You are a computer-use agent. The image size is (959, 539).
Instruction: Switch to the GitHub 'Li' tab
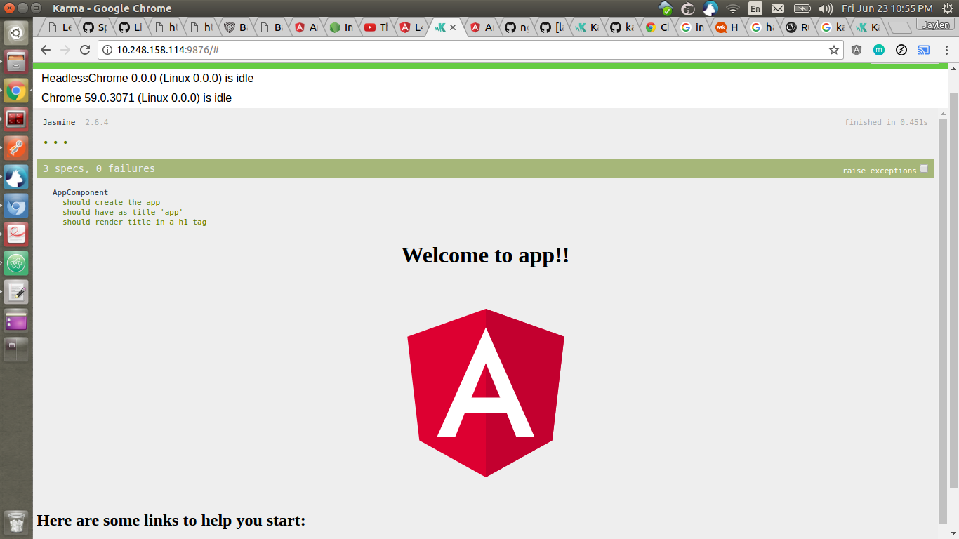pos(130,27)
